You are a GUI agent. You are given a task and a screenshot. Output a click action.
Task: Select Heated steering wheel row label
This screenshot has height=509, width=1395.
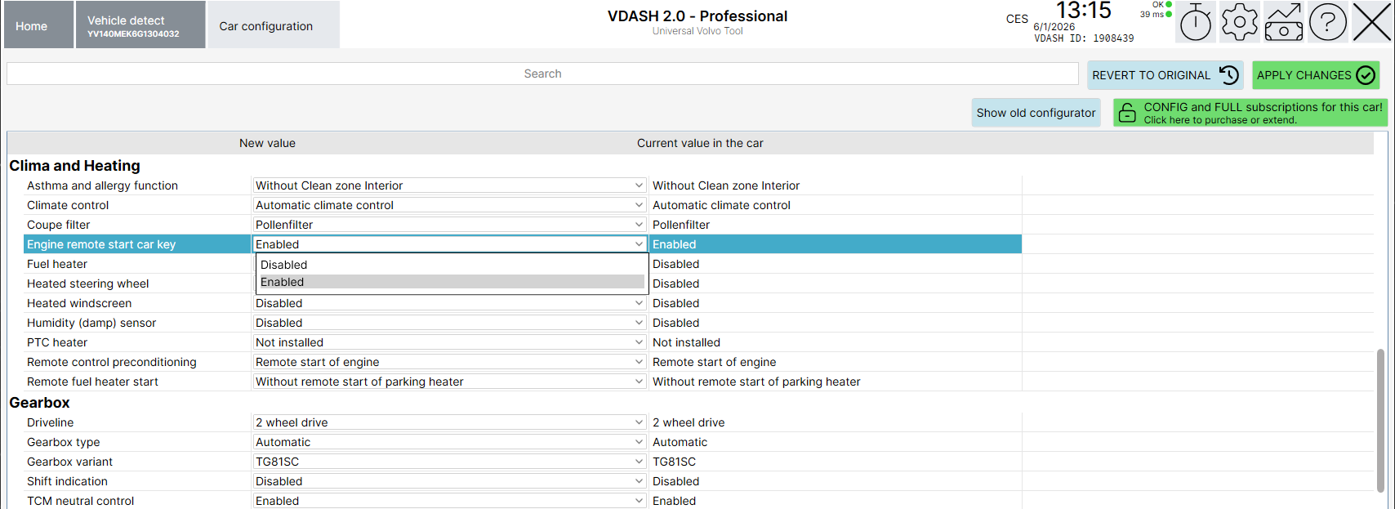click(x=88, y=284)
